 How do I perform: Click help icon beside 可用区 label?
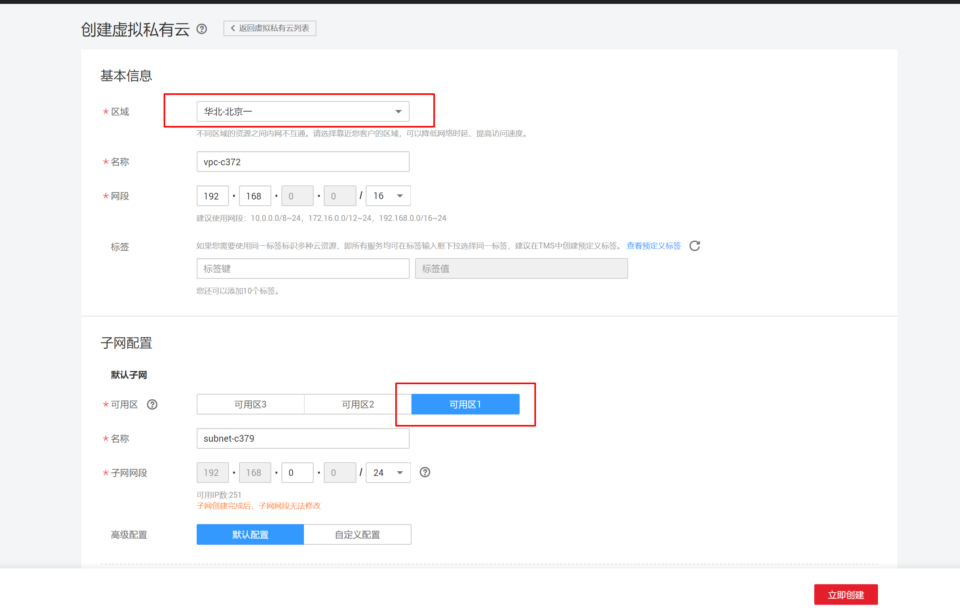[152, 404]
